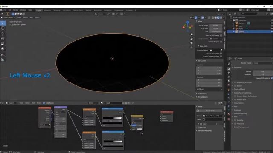Click the viewport pan hand icon
The height and width of the screenshot is (153, 273).
coord(192,39)
